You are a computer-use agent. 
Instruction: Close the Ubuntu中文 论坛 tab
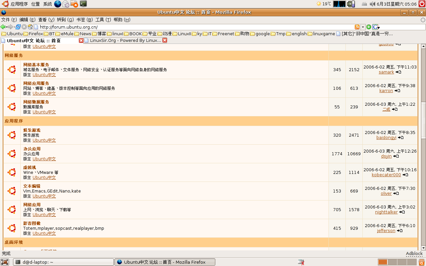click(x=81, y=41)
